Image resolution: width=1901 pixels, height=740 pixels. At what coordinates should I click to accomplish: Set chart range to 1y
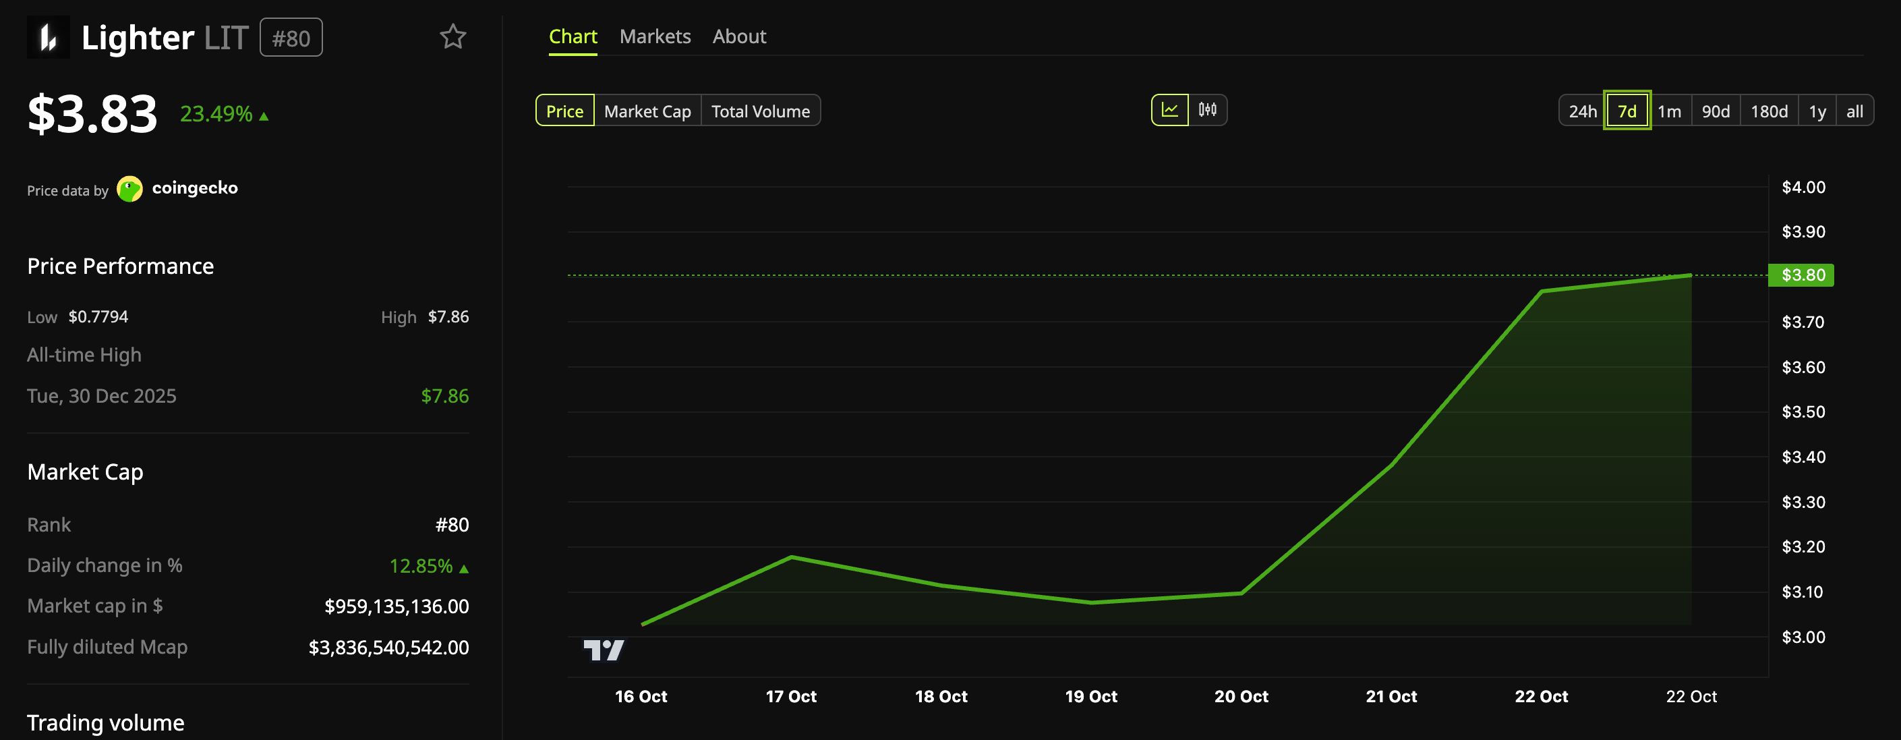click(x=1817, y=111)
